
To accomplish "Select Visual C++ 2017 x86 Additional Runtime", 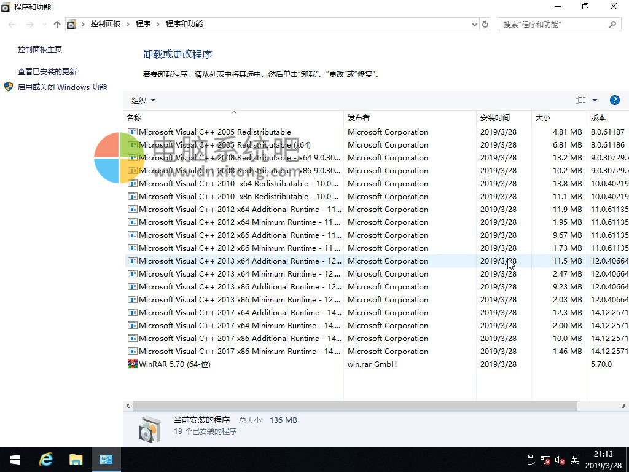I will 377,339.
